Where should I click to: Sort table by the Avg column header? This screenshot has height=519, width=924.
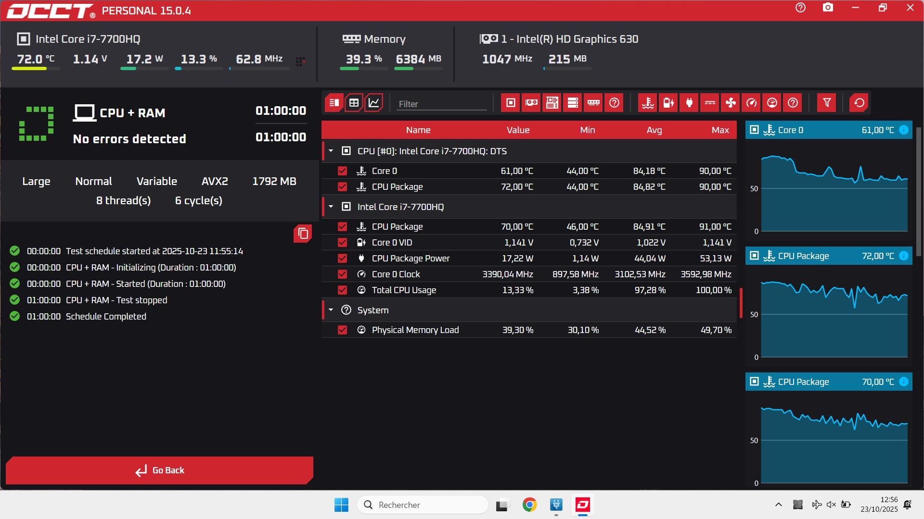[x=654, y=130]
